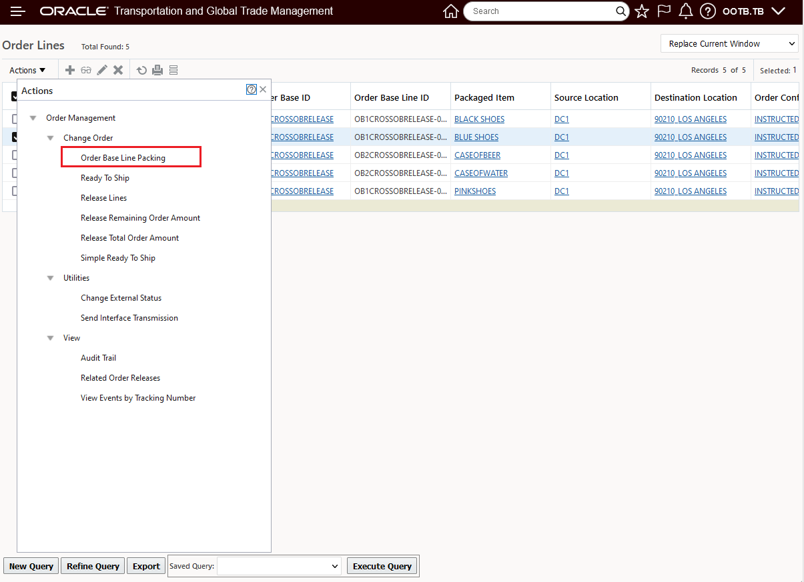Click the Execute Query button
Viewport: 804px width, 582px height.
pos(382,566)
